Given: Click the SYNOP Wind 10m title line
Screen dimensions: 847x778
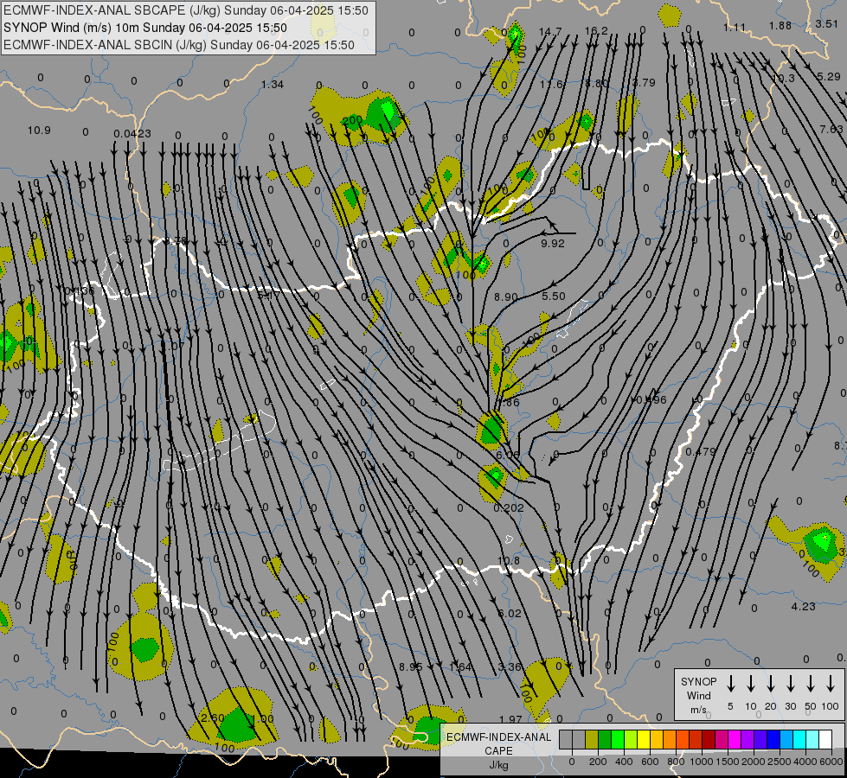Looking at the screenshot, I should click(145, 28).
